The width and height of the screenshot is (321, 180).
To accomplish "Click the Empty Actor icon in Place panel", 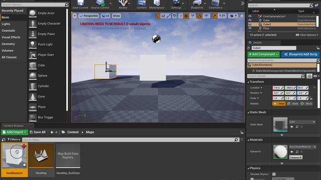I will tap(32, 13).
